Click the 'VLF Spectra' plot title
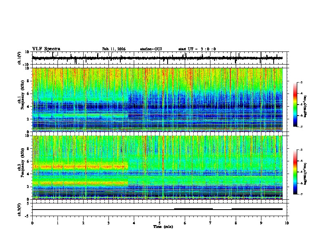Screen dimensions: 323x250 (x=46, y=49)
